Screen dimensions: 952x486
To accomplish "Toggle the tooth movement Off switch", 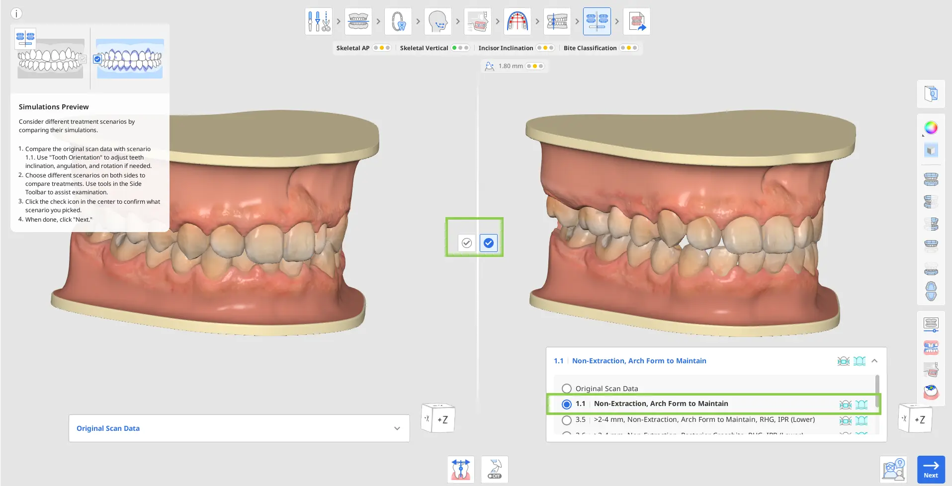I will [495, 470].
